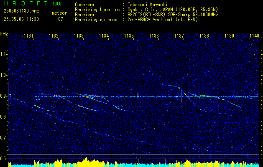The height and width of the screenshot is (167, 263).
Task: Click the 1131 time marker
Action: (29, 35)
